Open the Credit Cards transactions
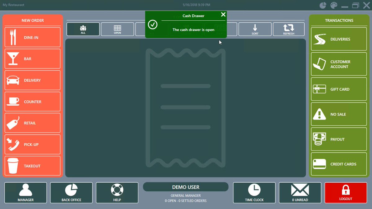 coord(339,164)
